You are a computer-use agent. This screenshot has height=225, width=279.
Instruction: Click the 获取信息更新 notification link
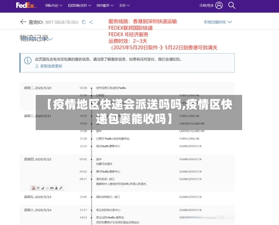(49, 66)
